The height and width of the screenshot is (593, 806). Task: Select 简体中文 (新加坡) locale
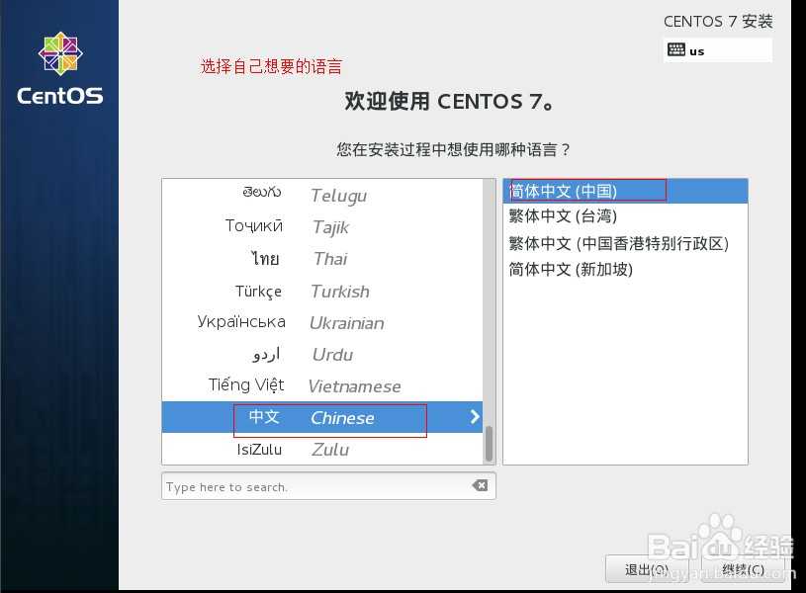click(x=625, y=269)
